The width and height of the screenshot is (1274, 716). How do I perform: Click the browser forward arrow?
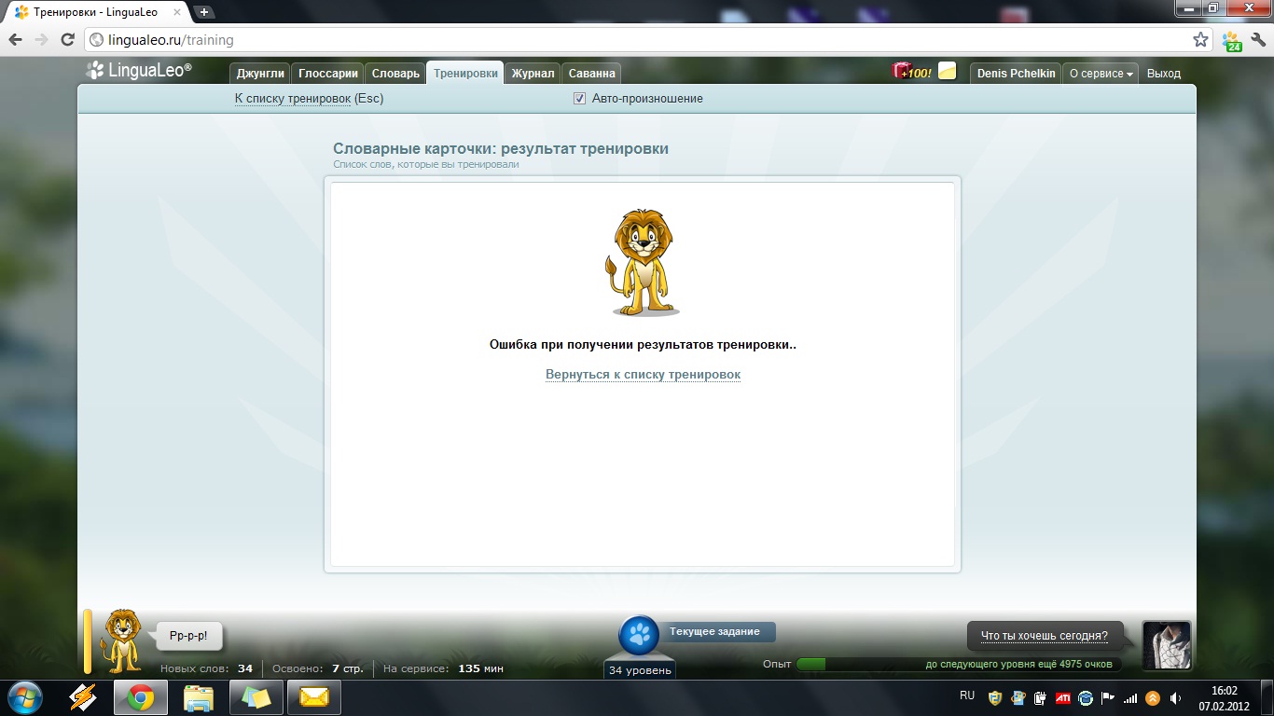pyautogui.click(x=41, y=40)
